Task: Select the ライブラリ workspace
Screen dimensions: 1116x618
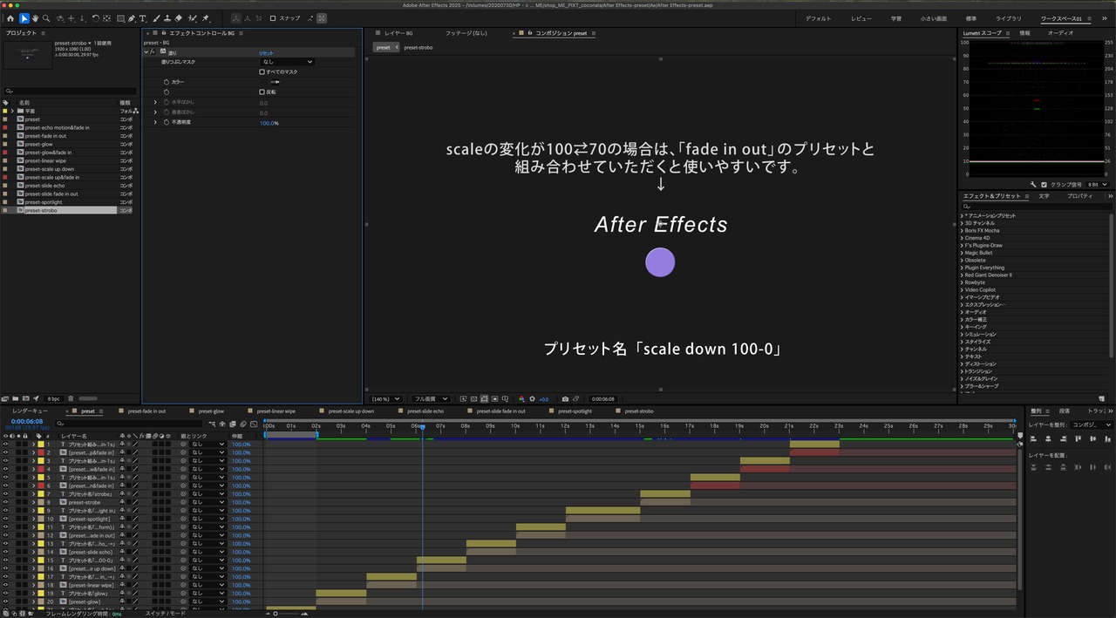Action: click(x=1009, y=18)
